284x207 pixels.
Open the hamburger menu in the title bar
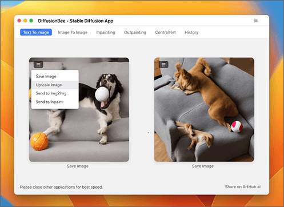click(x=256, y=21)
